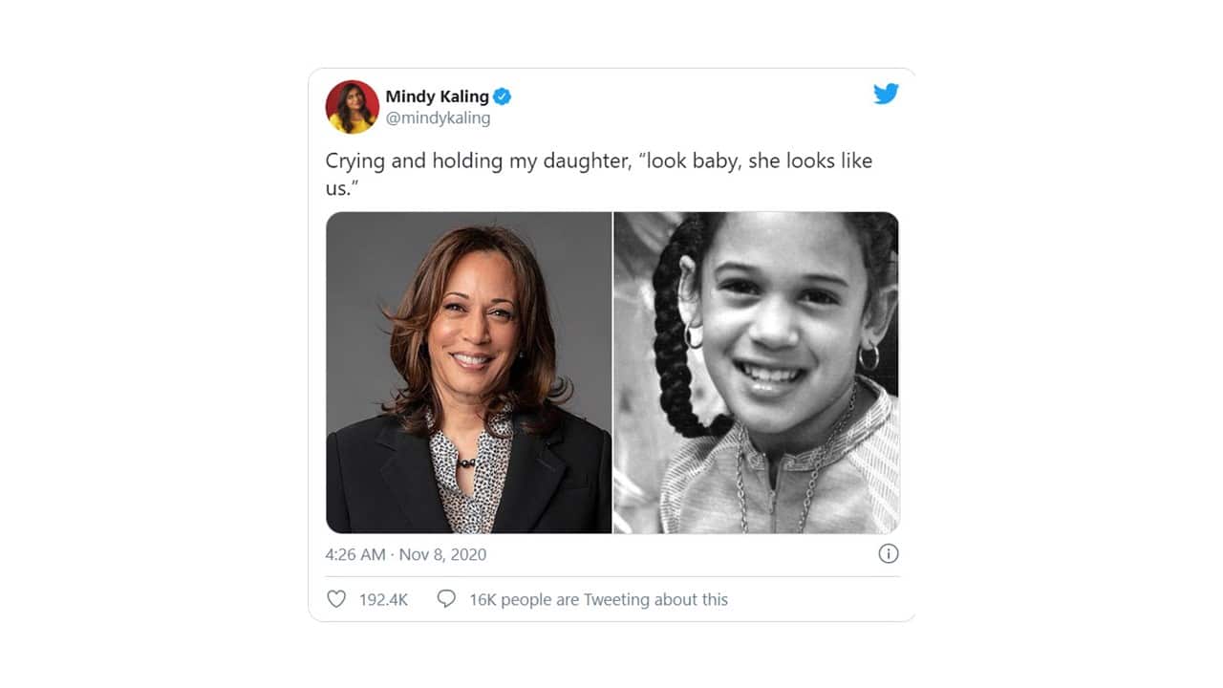1223x688 pixels.
Task: Click the blue verified badge
Action: click(x=503, y=97)
